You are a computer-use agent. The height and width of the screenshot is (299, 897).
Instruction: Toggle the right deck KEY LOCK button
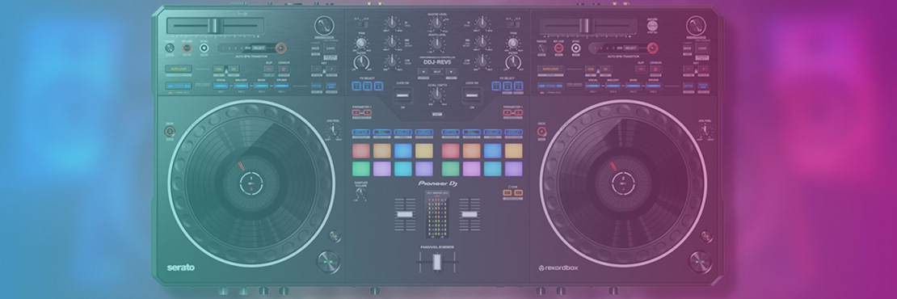pos(558,48)
